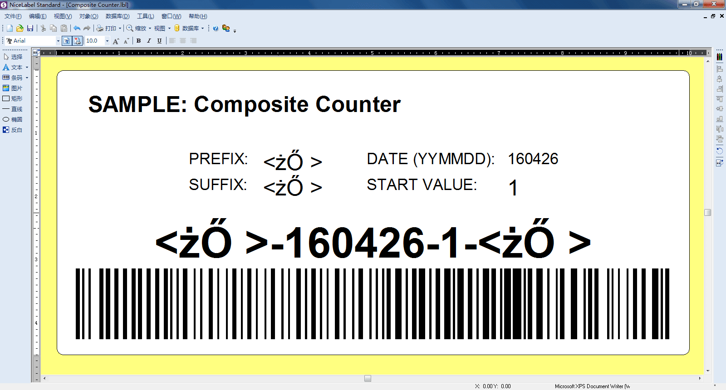Viewport: 726px width, 390px height.
Task: Pick the 条码 barcode tool
Action: coord(13,78)
